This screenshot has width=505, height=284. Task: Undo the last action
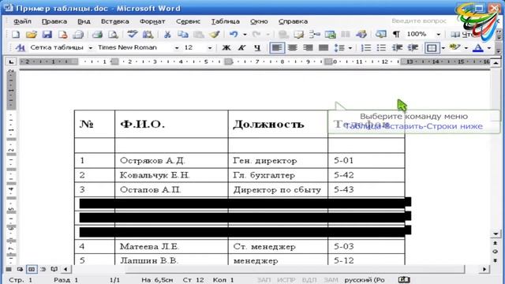234,34
